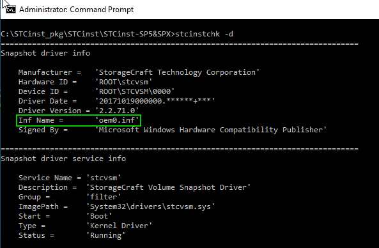Click the 'Driver Version =' label
Image resolution: width=379 pixels, height=248 pixels.
point(54,111)
